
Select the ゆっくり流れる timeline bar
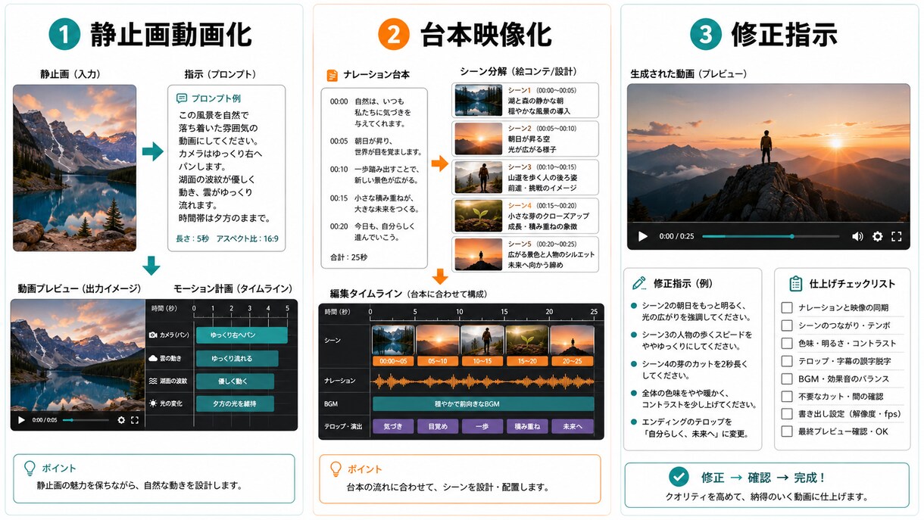[237, 358]
